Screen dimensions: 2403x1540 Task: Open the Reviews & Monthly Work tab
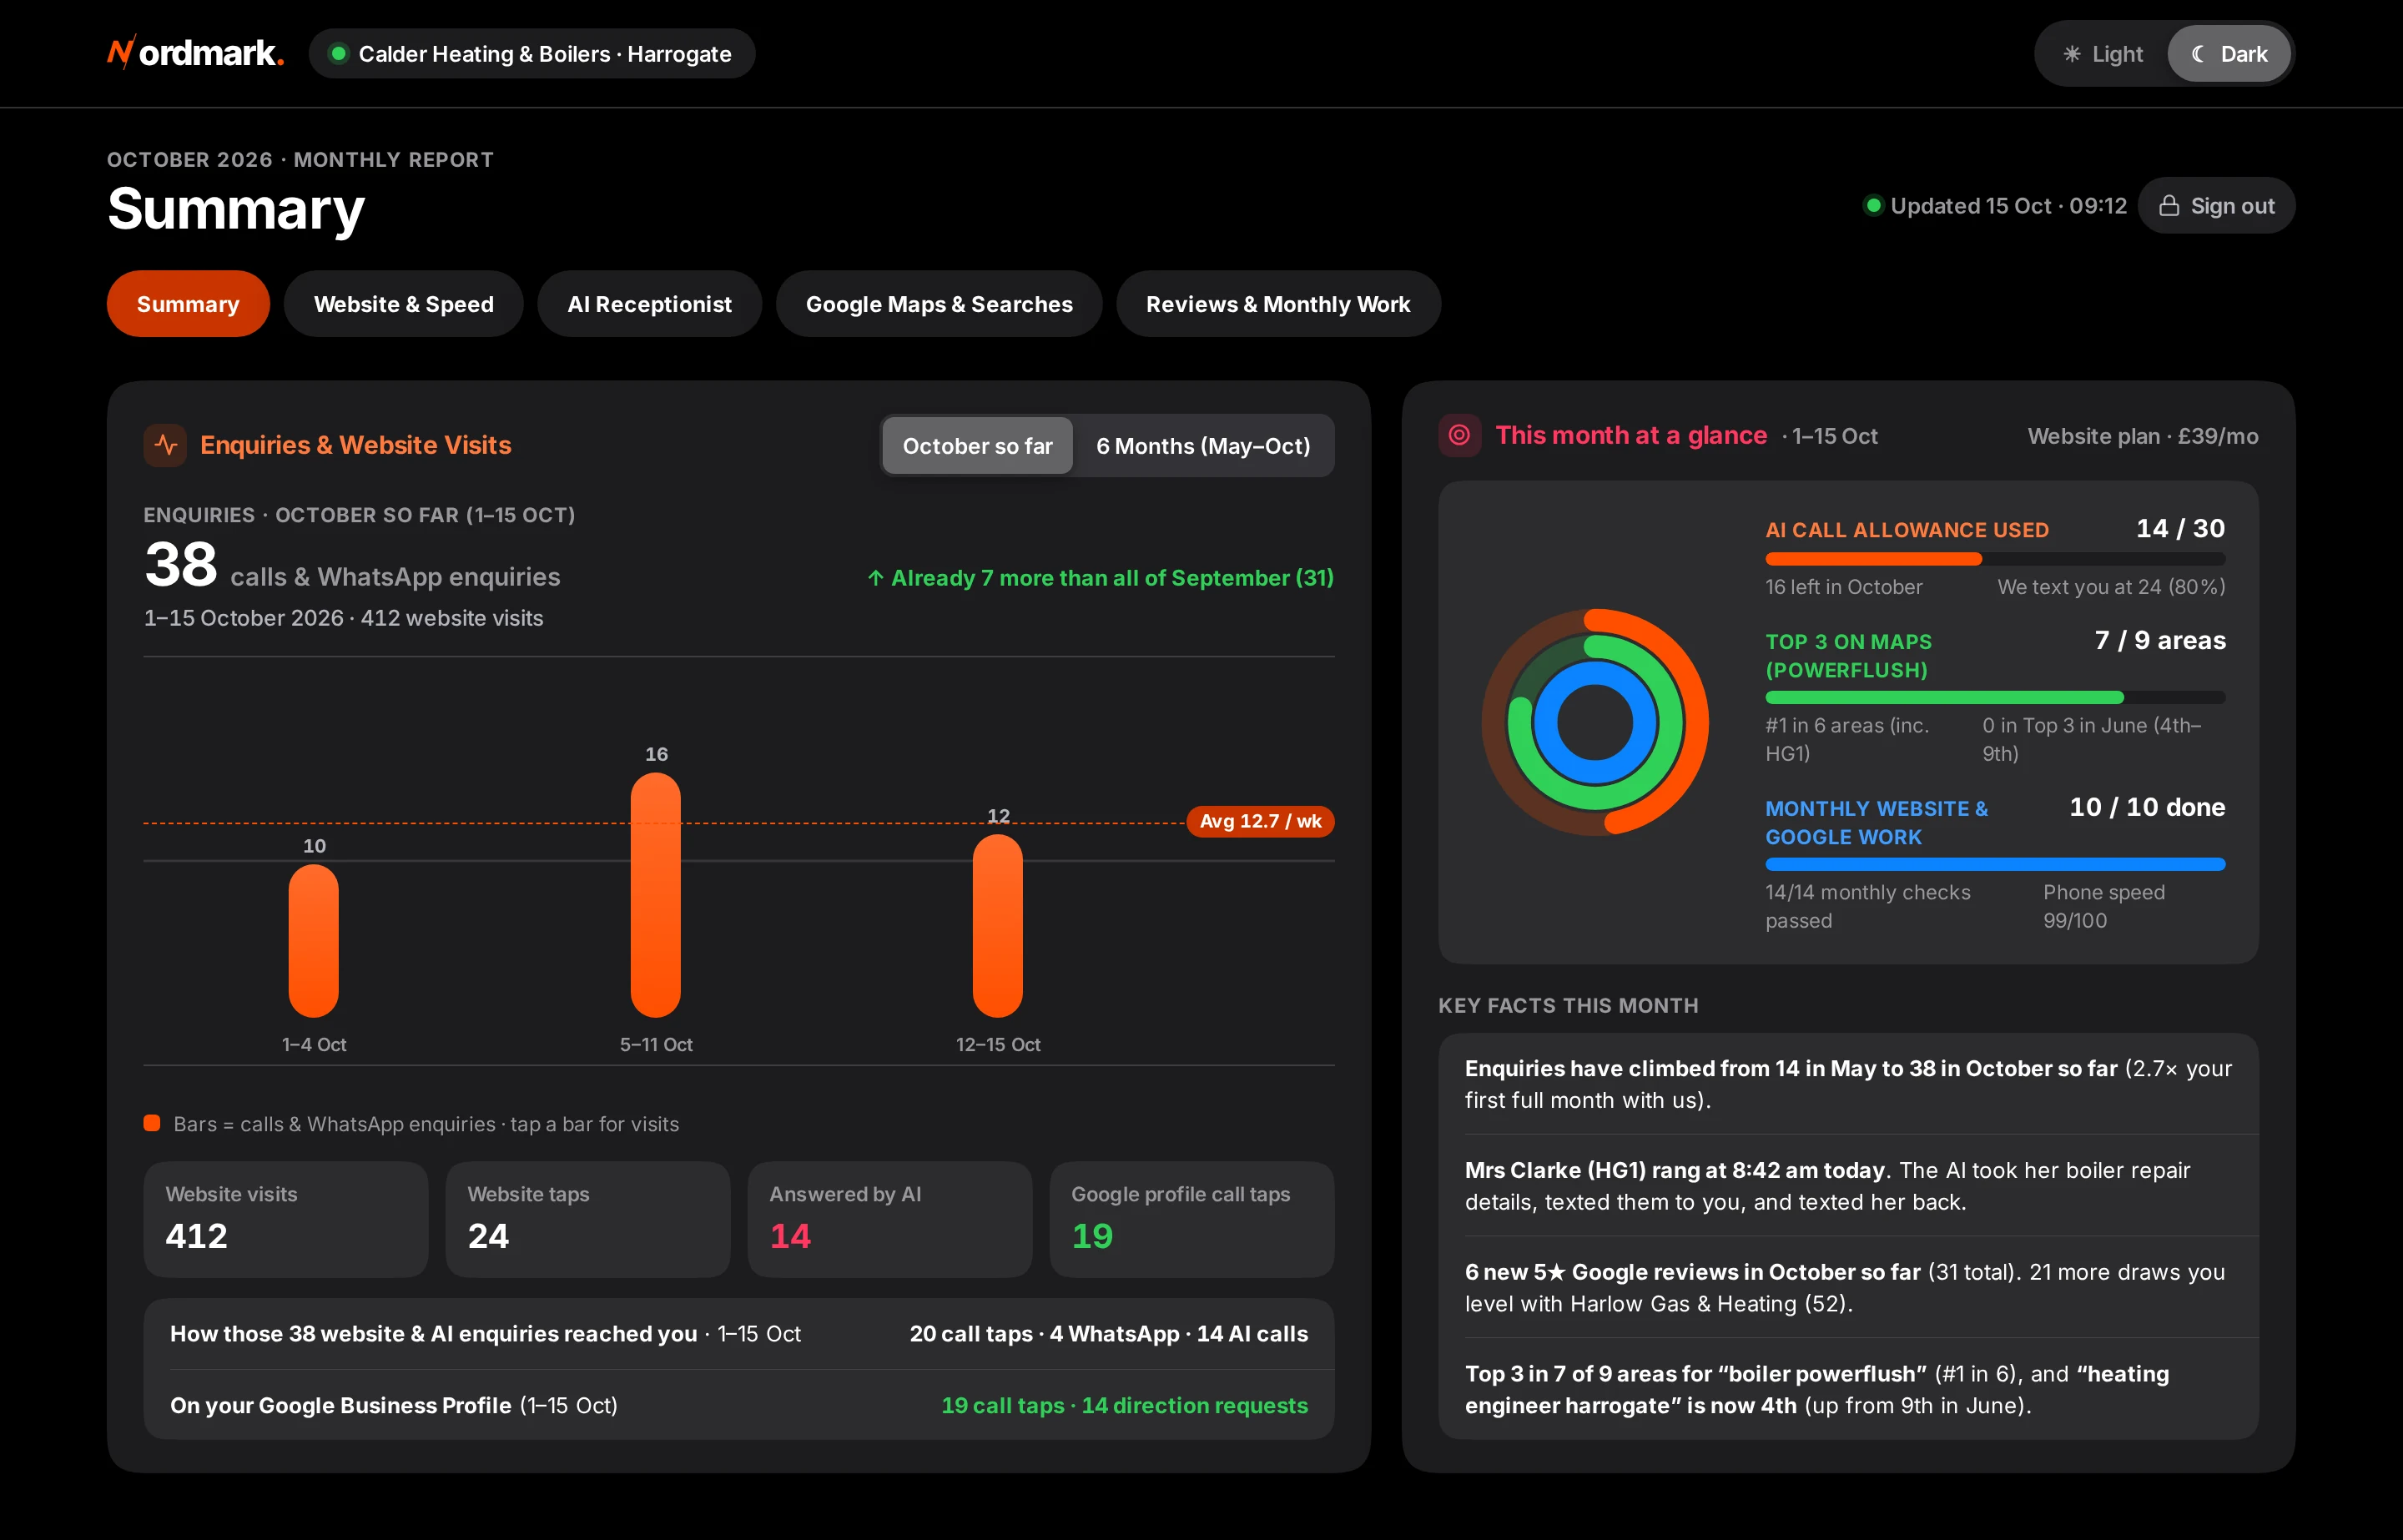pos(1278,304)
